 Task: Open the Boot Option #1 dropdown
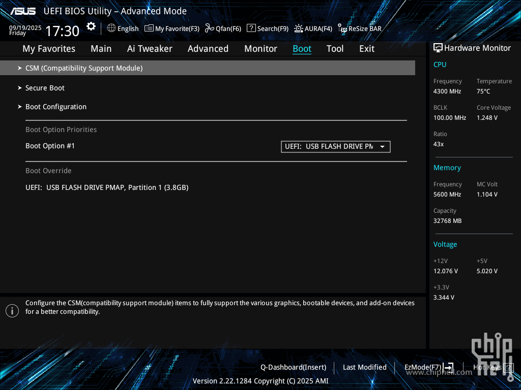(336, 147)
